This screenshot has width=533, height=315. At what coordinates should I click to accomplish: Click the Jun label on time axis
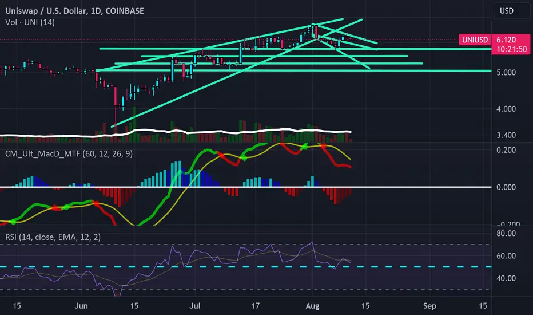click(81, 306)
